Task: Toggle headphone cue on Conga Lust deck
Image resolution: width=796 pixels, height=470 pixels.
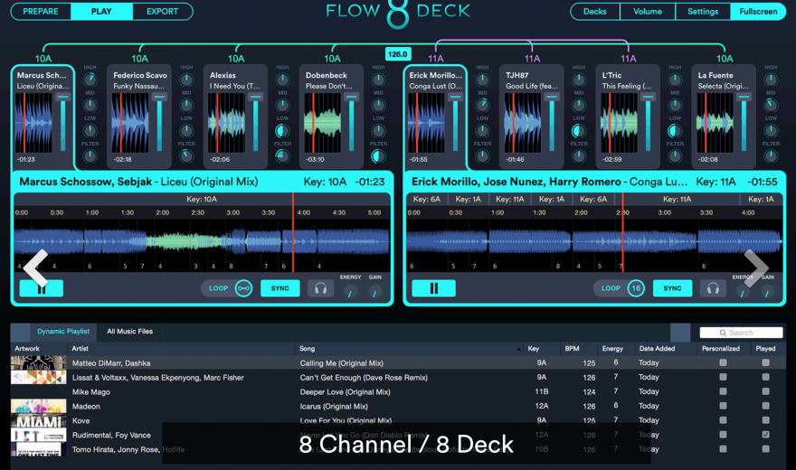Action: 713,288
